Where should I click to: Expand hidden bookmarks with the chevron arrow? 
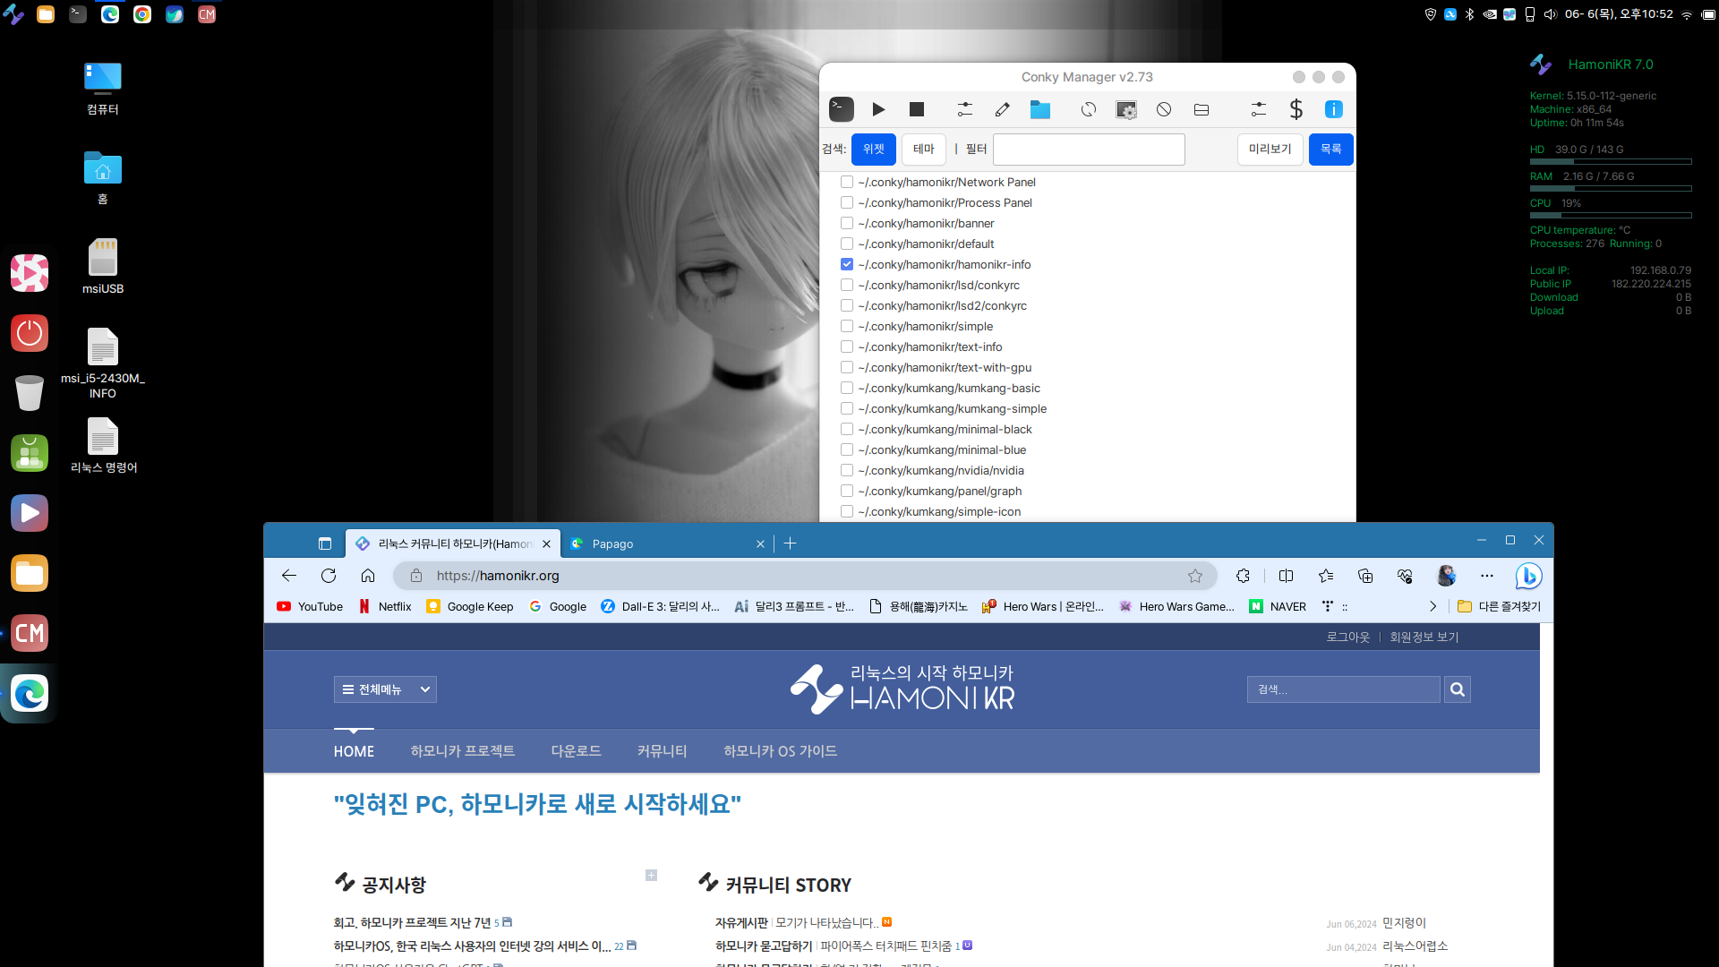[1432, 606]
